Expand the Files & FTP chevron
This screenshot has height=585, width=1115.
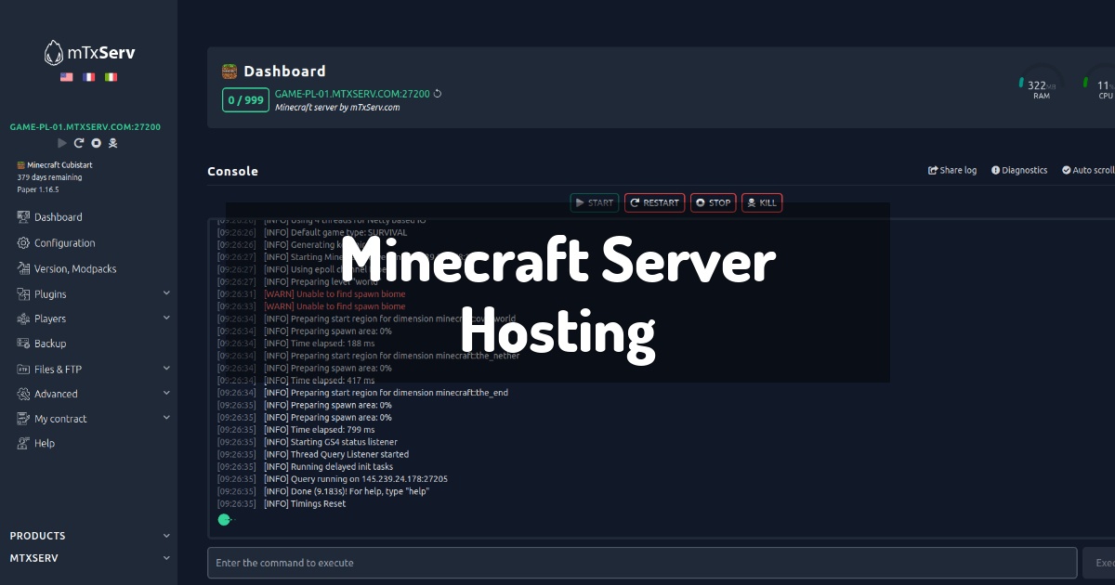166,368
